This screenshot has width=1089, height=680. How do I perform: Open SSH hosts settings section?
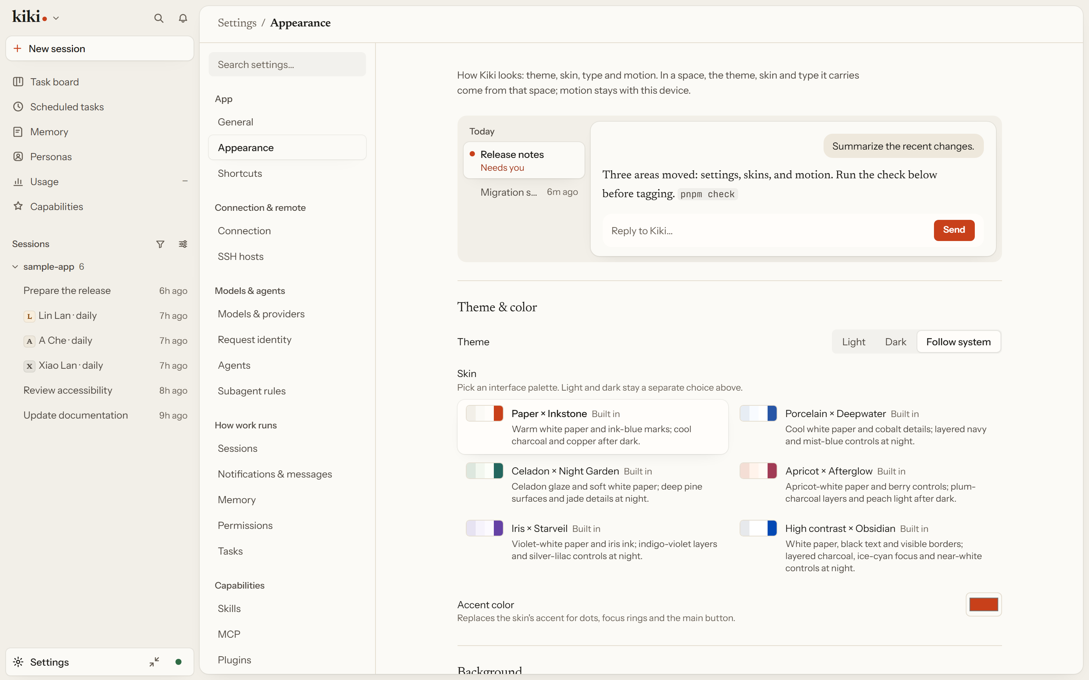pos(287,257)
